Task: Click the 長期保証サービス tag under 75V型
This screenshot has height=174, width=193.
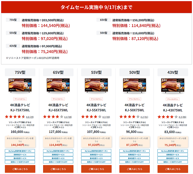Action: pos(20,155)
